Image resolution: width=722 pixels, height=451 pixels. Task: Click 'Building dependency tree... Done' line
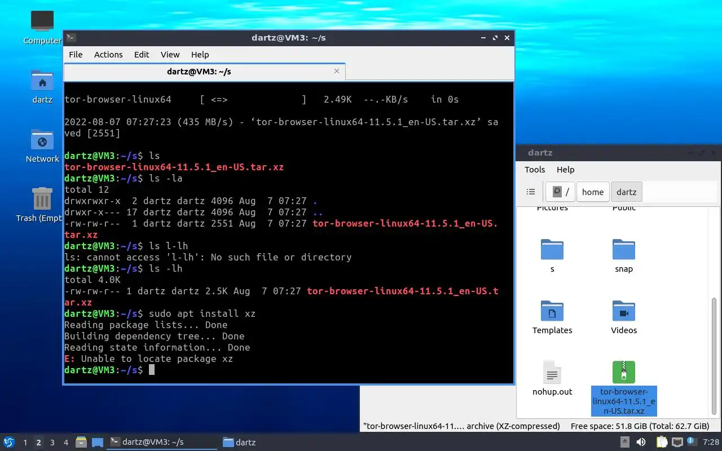pos(154,336)
